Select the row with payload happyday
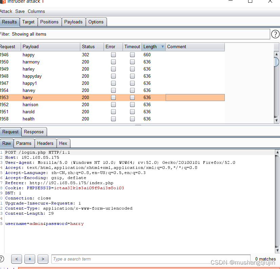The image size is (280, 269). [112, 76]
